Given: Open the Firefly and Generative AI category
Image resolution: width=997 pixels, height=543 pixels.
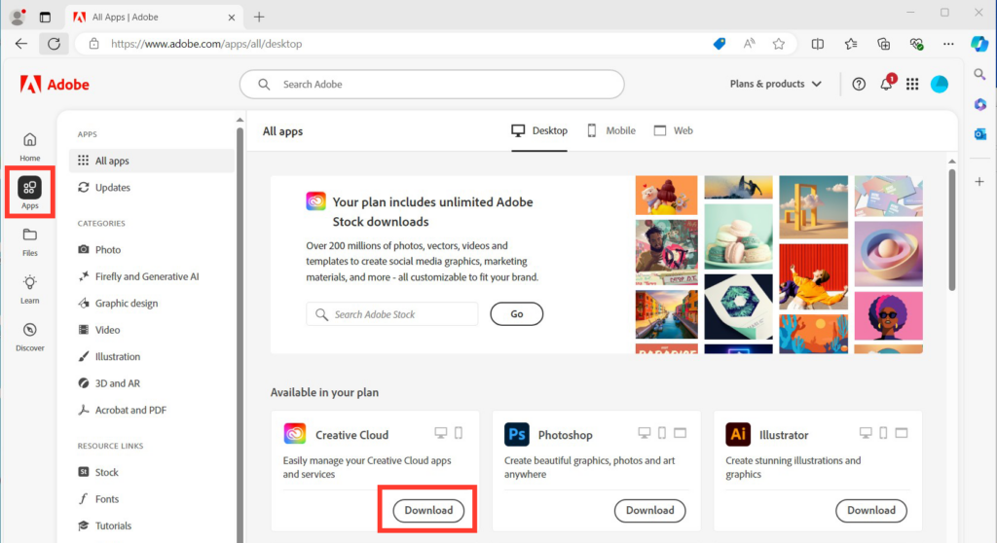Looking at the screenshot, I should pos(146,276).
